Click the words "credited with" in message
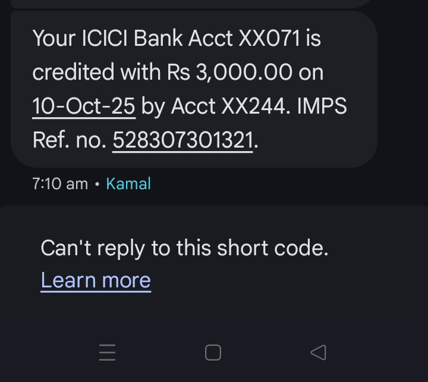This screenshot has width=428, height=382. point(96,72)
